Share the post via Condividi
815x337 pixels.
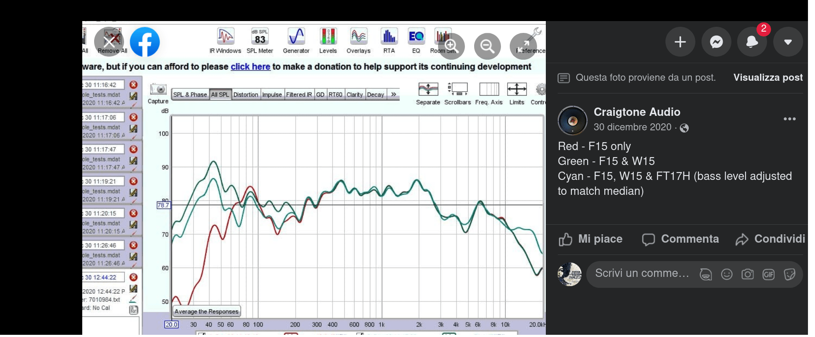[770, 239]
